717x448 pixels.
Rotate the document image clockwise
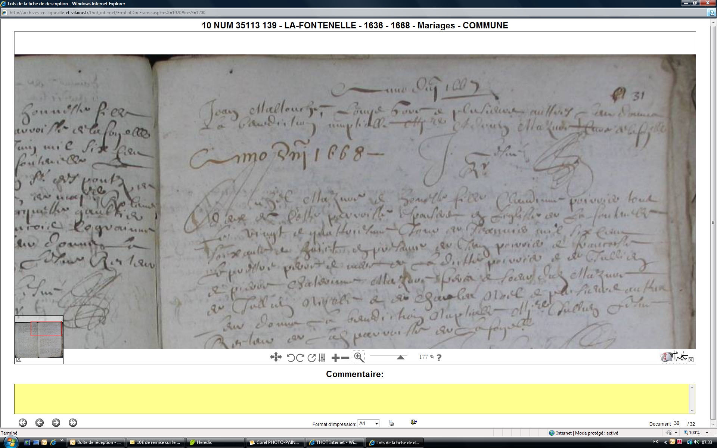pyautogui.click(x=300, y=358)
